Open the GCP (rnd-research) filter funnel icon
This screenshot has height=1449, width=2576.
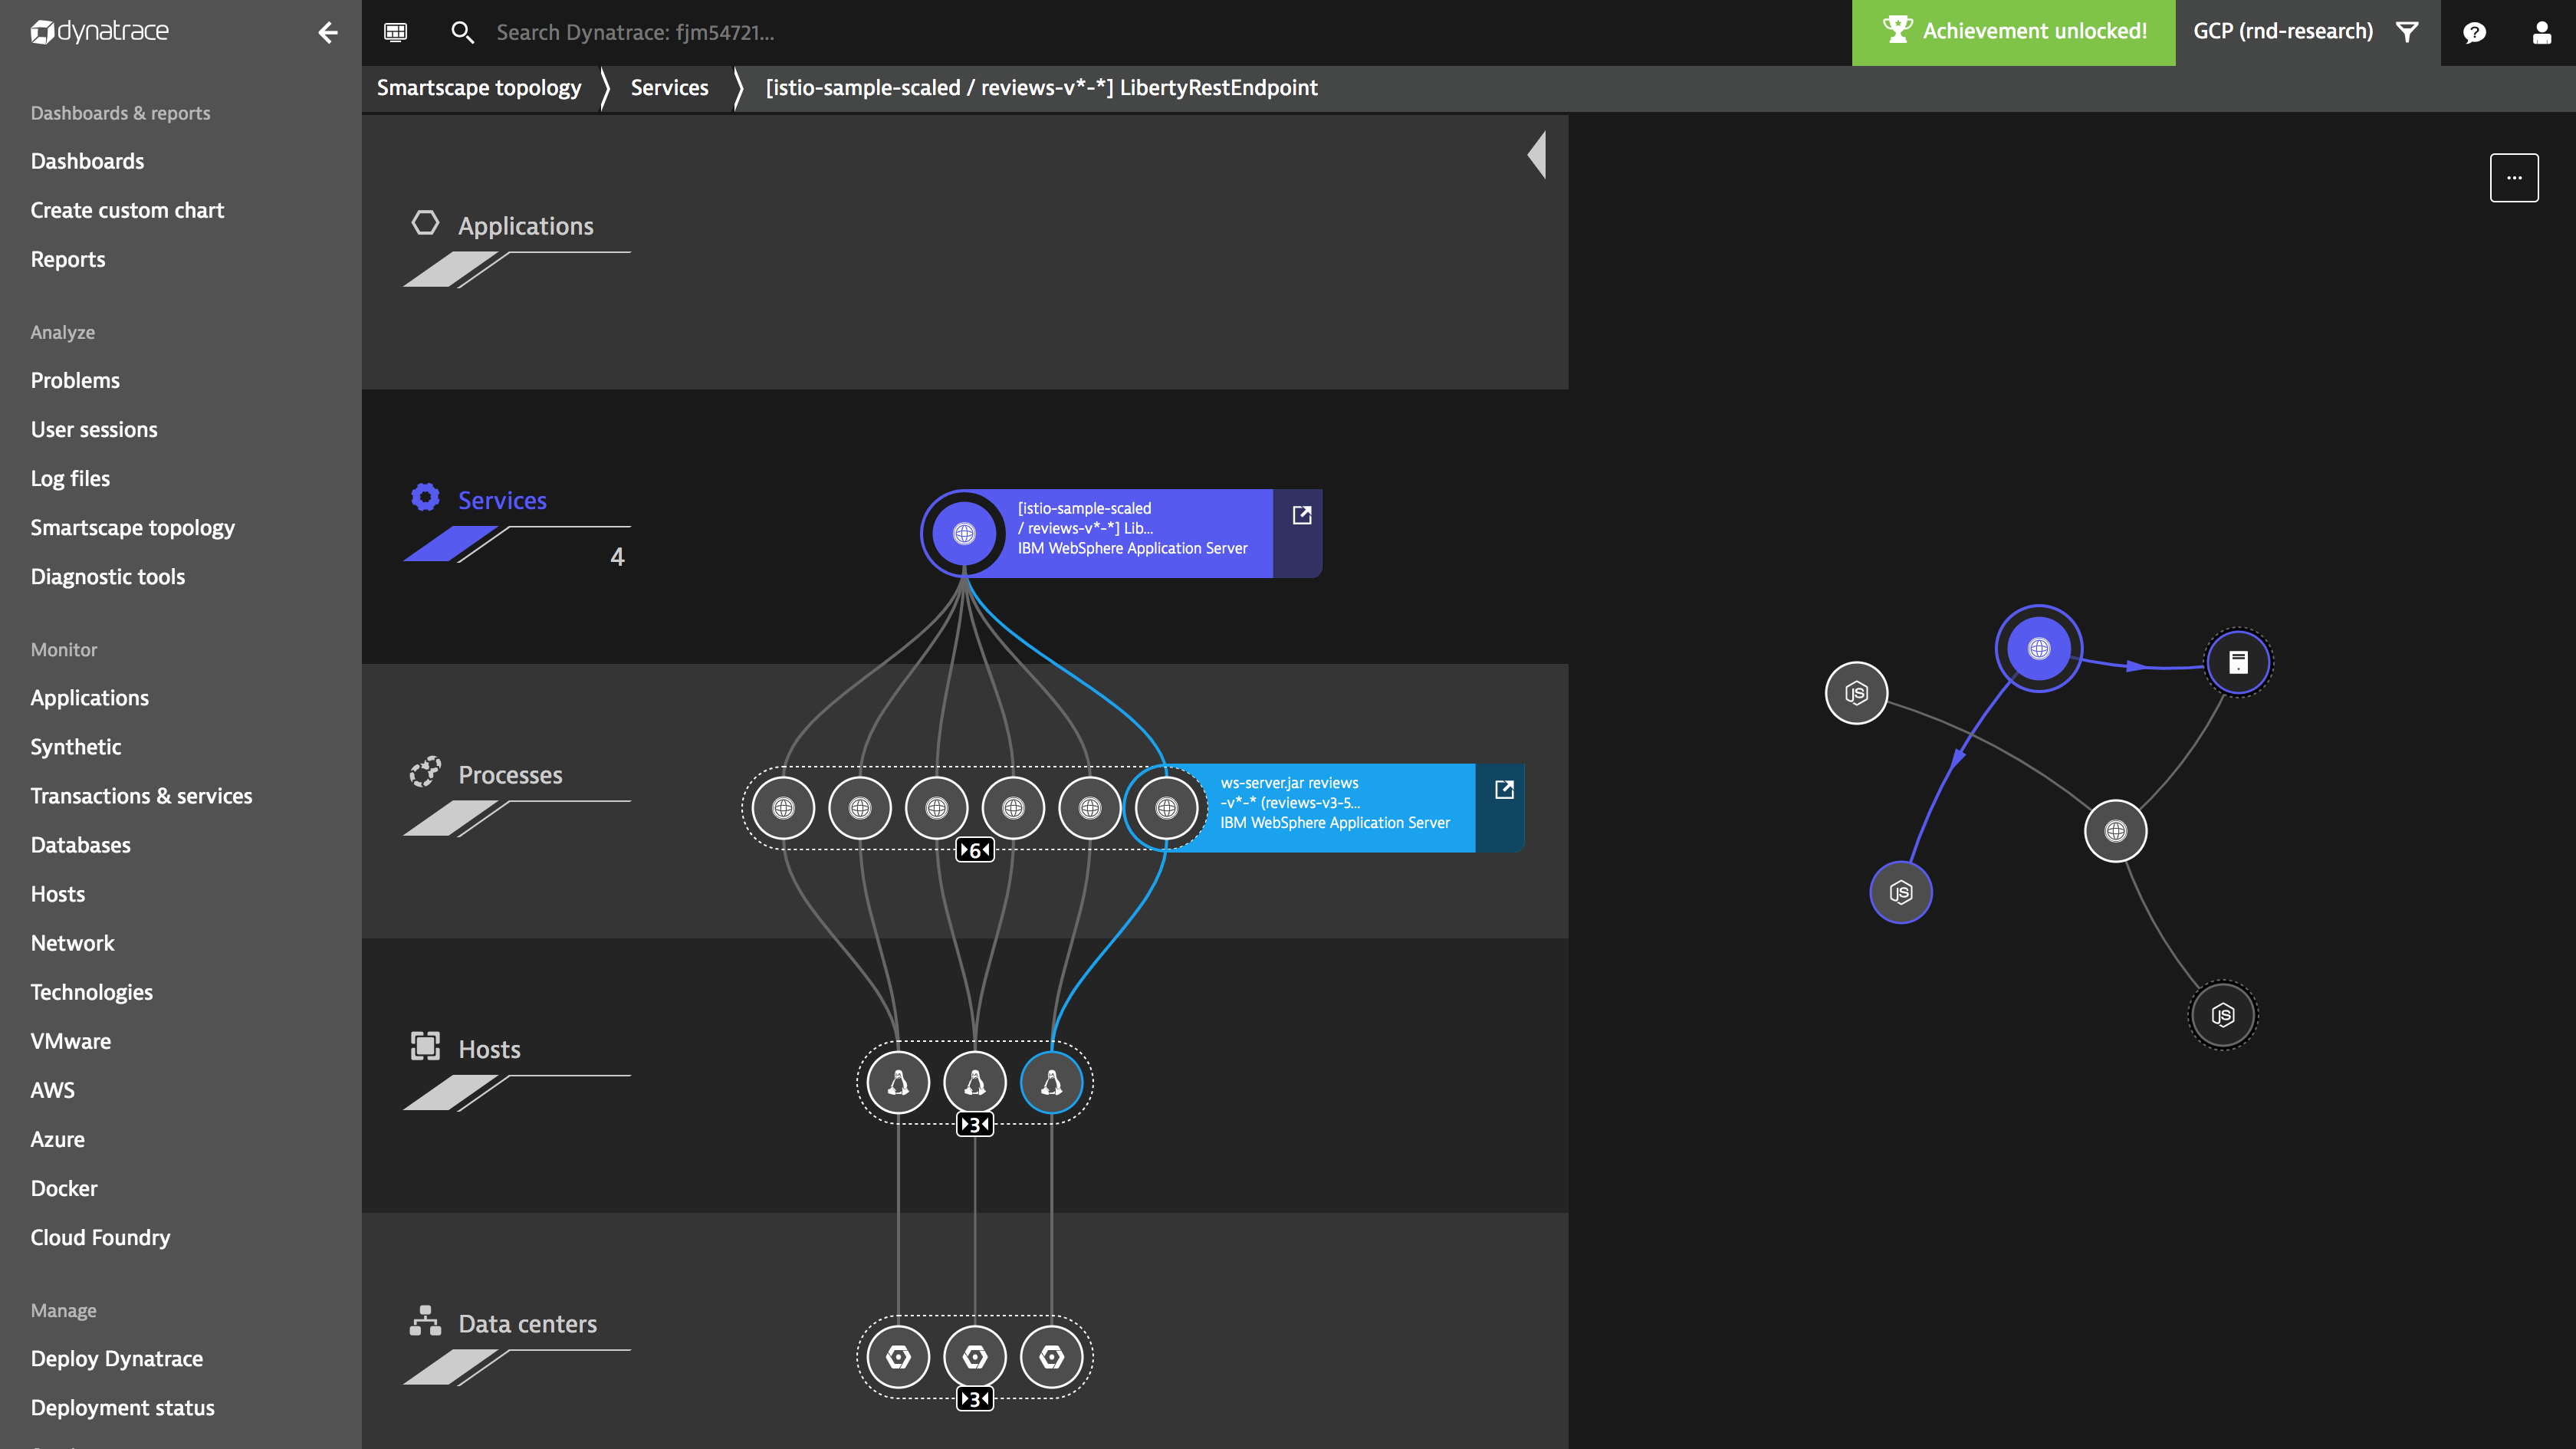click(x=2407, y=32)
